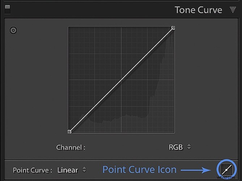This screenshot has height=181, width=242.
Task: Click the up-down arrows beside RGB
Action: click(189, 147)
